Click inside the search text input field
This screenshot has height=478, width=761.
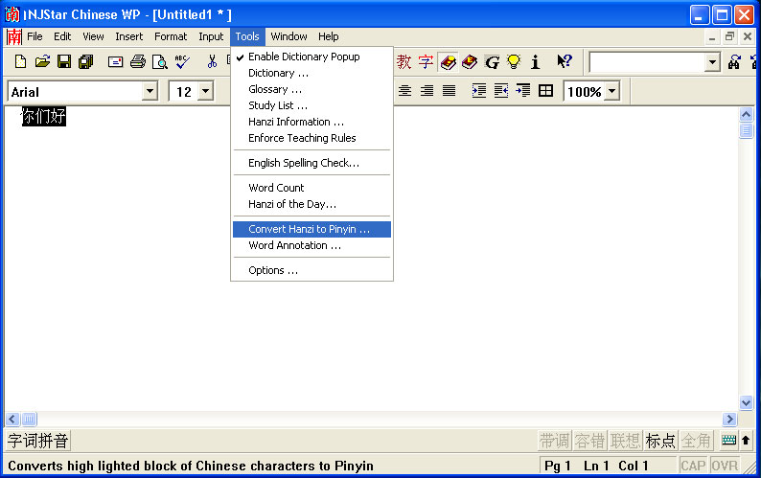point(646,62)
